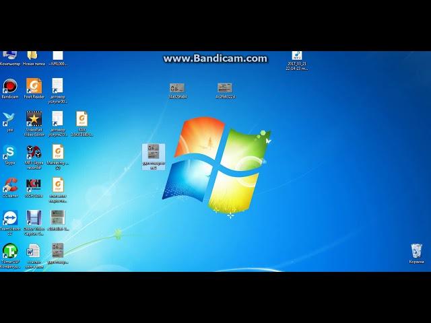The height and width of the screenshot is (323, 431).
Task: Select the Новая папка folder
Action: click(34, 59)
